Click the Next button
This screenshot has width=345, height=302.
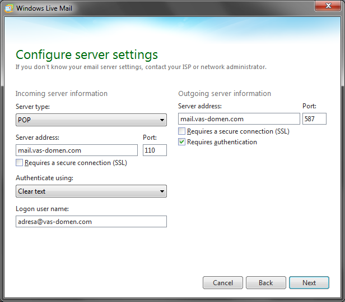tap(309, 282)
